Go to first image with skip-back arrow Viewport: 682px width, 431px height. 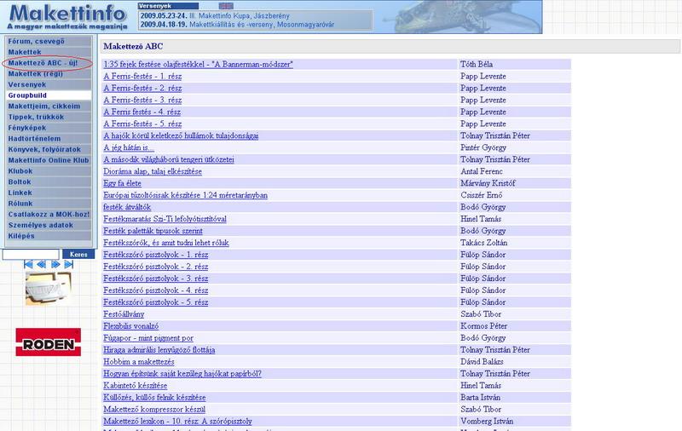click(28, 265)
